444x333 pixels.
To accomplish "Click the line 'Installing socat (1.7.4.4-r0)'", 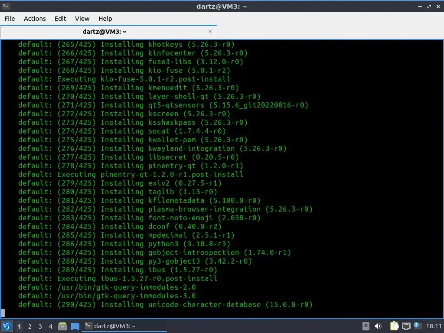I will tap(122, 131).
